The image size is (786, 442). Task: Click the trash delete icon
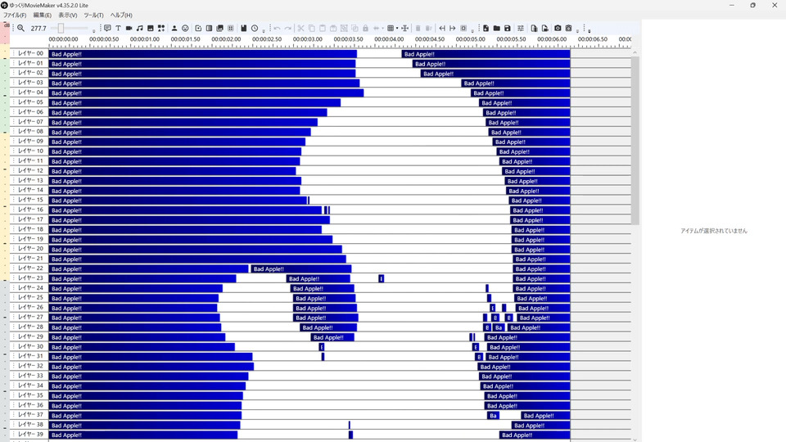point(418,28)
